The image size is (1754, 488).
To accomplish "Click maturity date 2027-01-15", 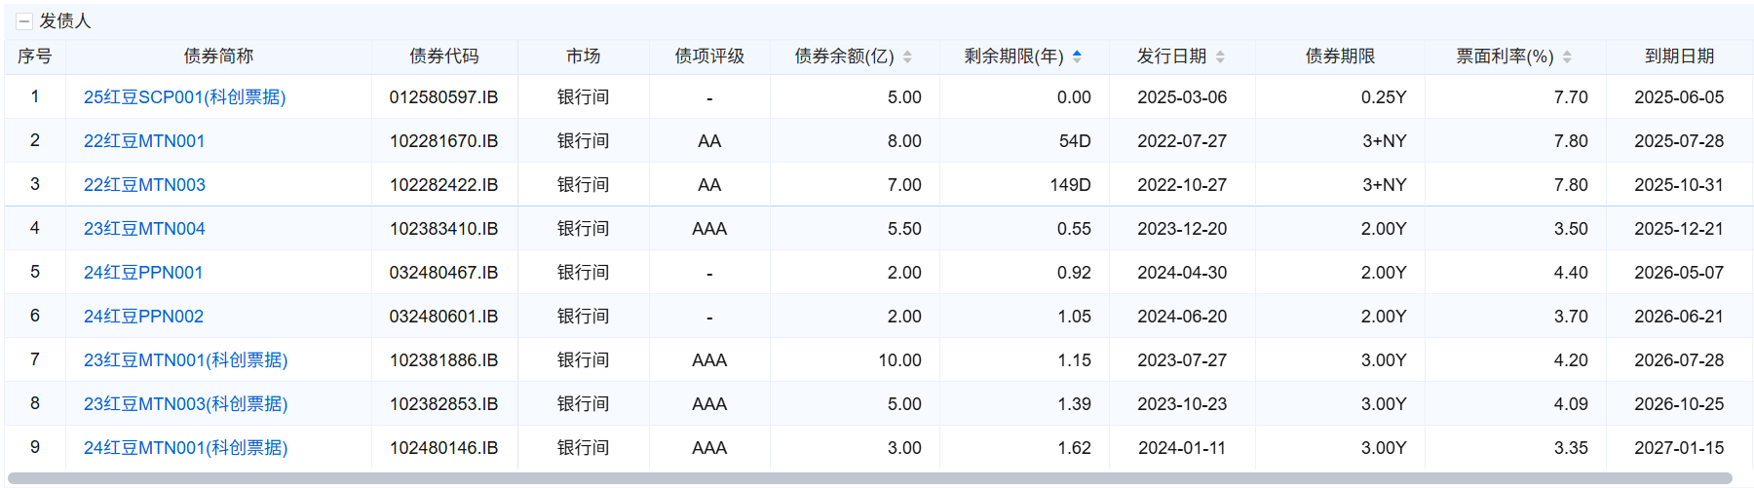I will (x=1679, y=448).
